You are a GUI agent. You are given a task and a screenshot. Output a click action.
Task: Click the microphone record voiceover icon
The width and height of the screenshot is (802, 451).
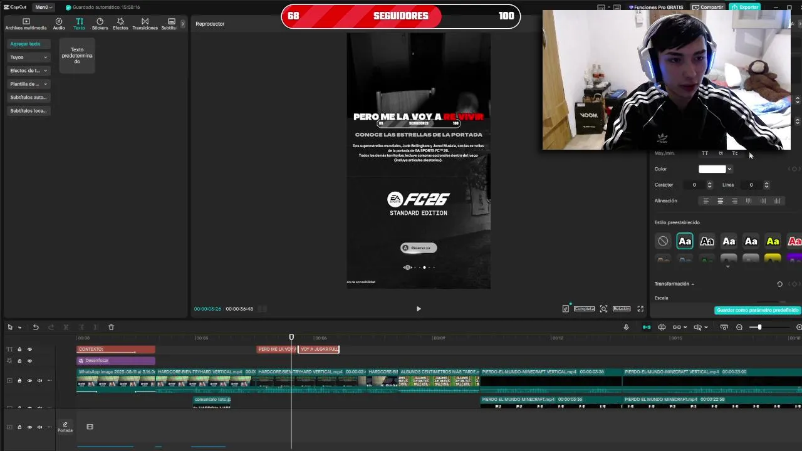point(626,327)
